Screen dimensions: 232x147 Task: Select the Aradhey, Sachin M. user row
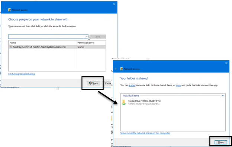click(57, 47)
